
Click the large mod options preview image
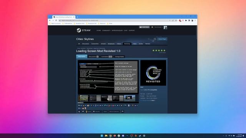[108, 77]
